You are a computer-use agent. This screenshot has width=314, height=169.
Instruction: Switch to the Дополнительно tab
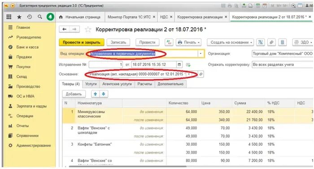coord(170,84)
